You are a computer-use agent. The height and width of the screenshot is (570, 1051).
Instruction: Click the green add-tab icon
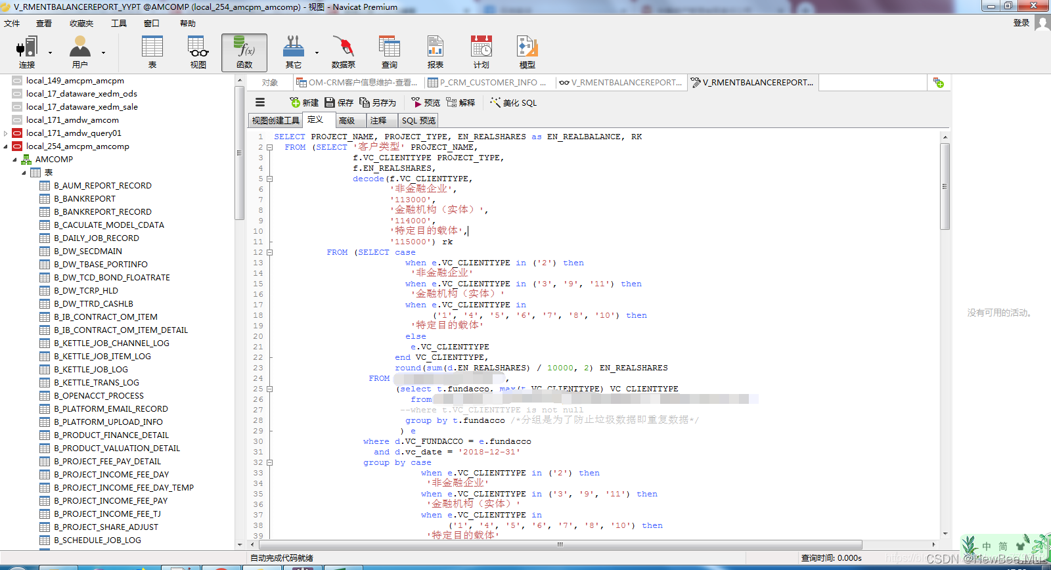(x=939, y=83)
